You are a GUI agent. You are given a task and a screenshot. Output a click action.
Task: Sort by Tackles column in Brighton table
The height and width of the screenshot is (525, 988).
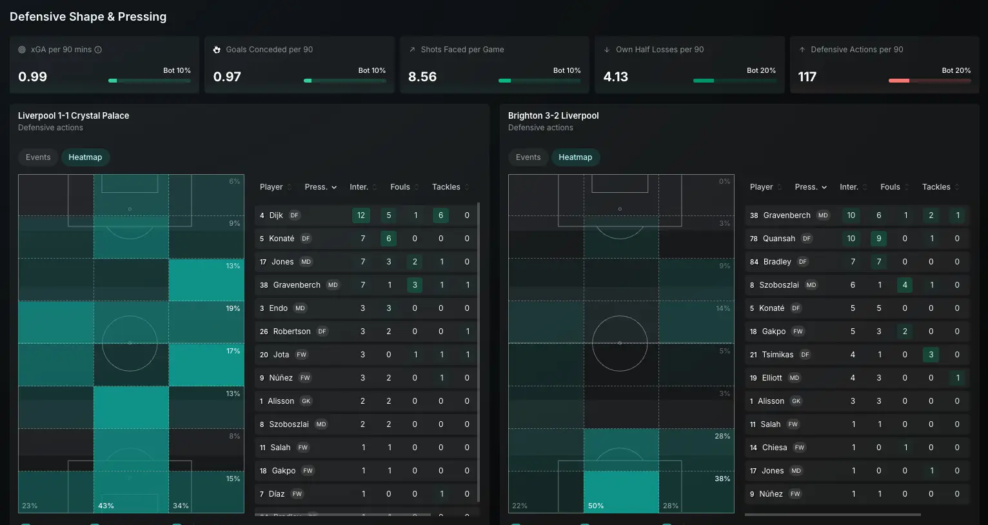pos(941,187)
